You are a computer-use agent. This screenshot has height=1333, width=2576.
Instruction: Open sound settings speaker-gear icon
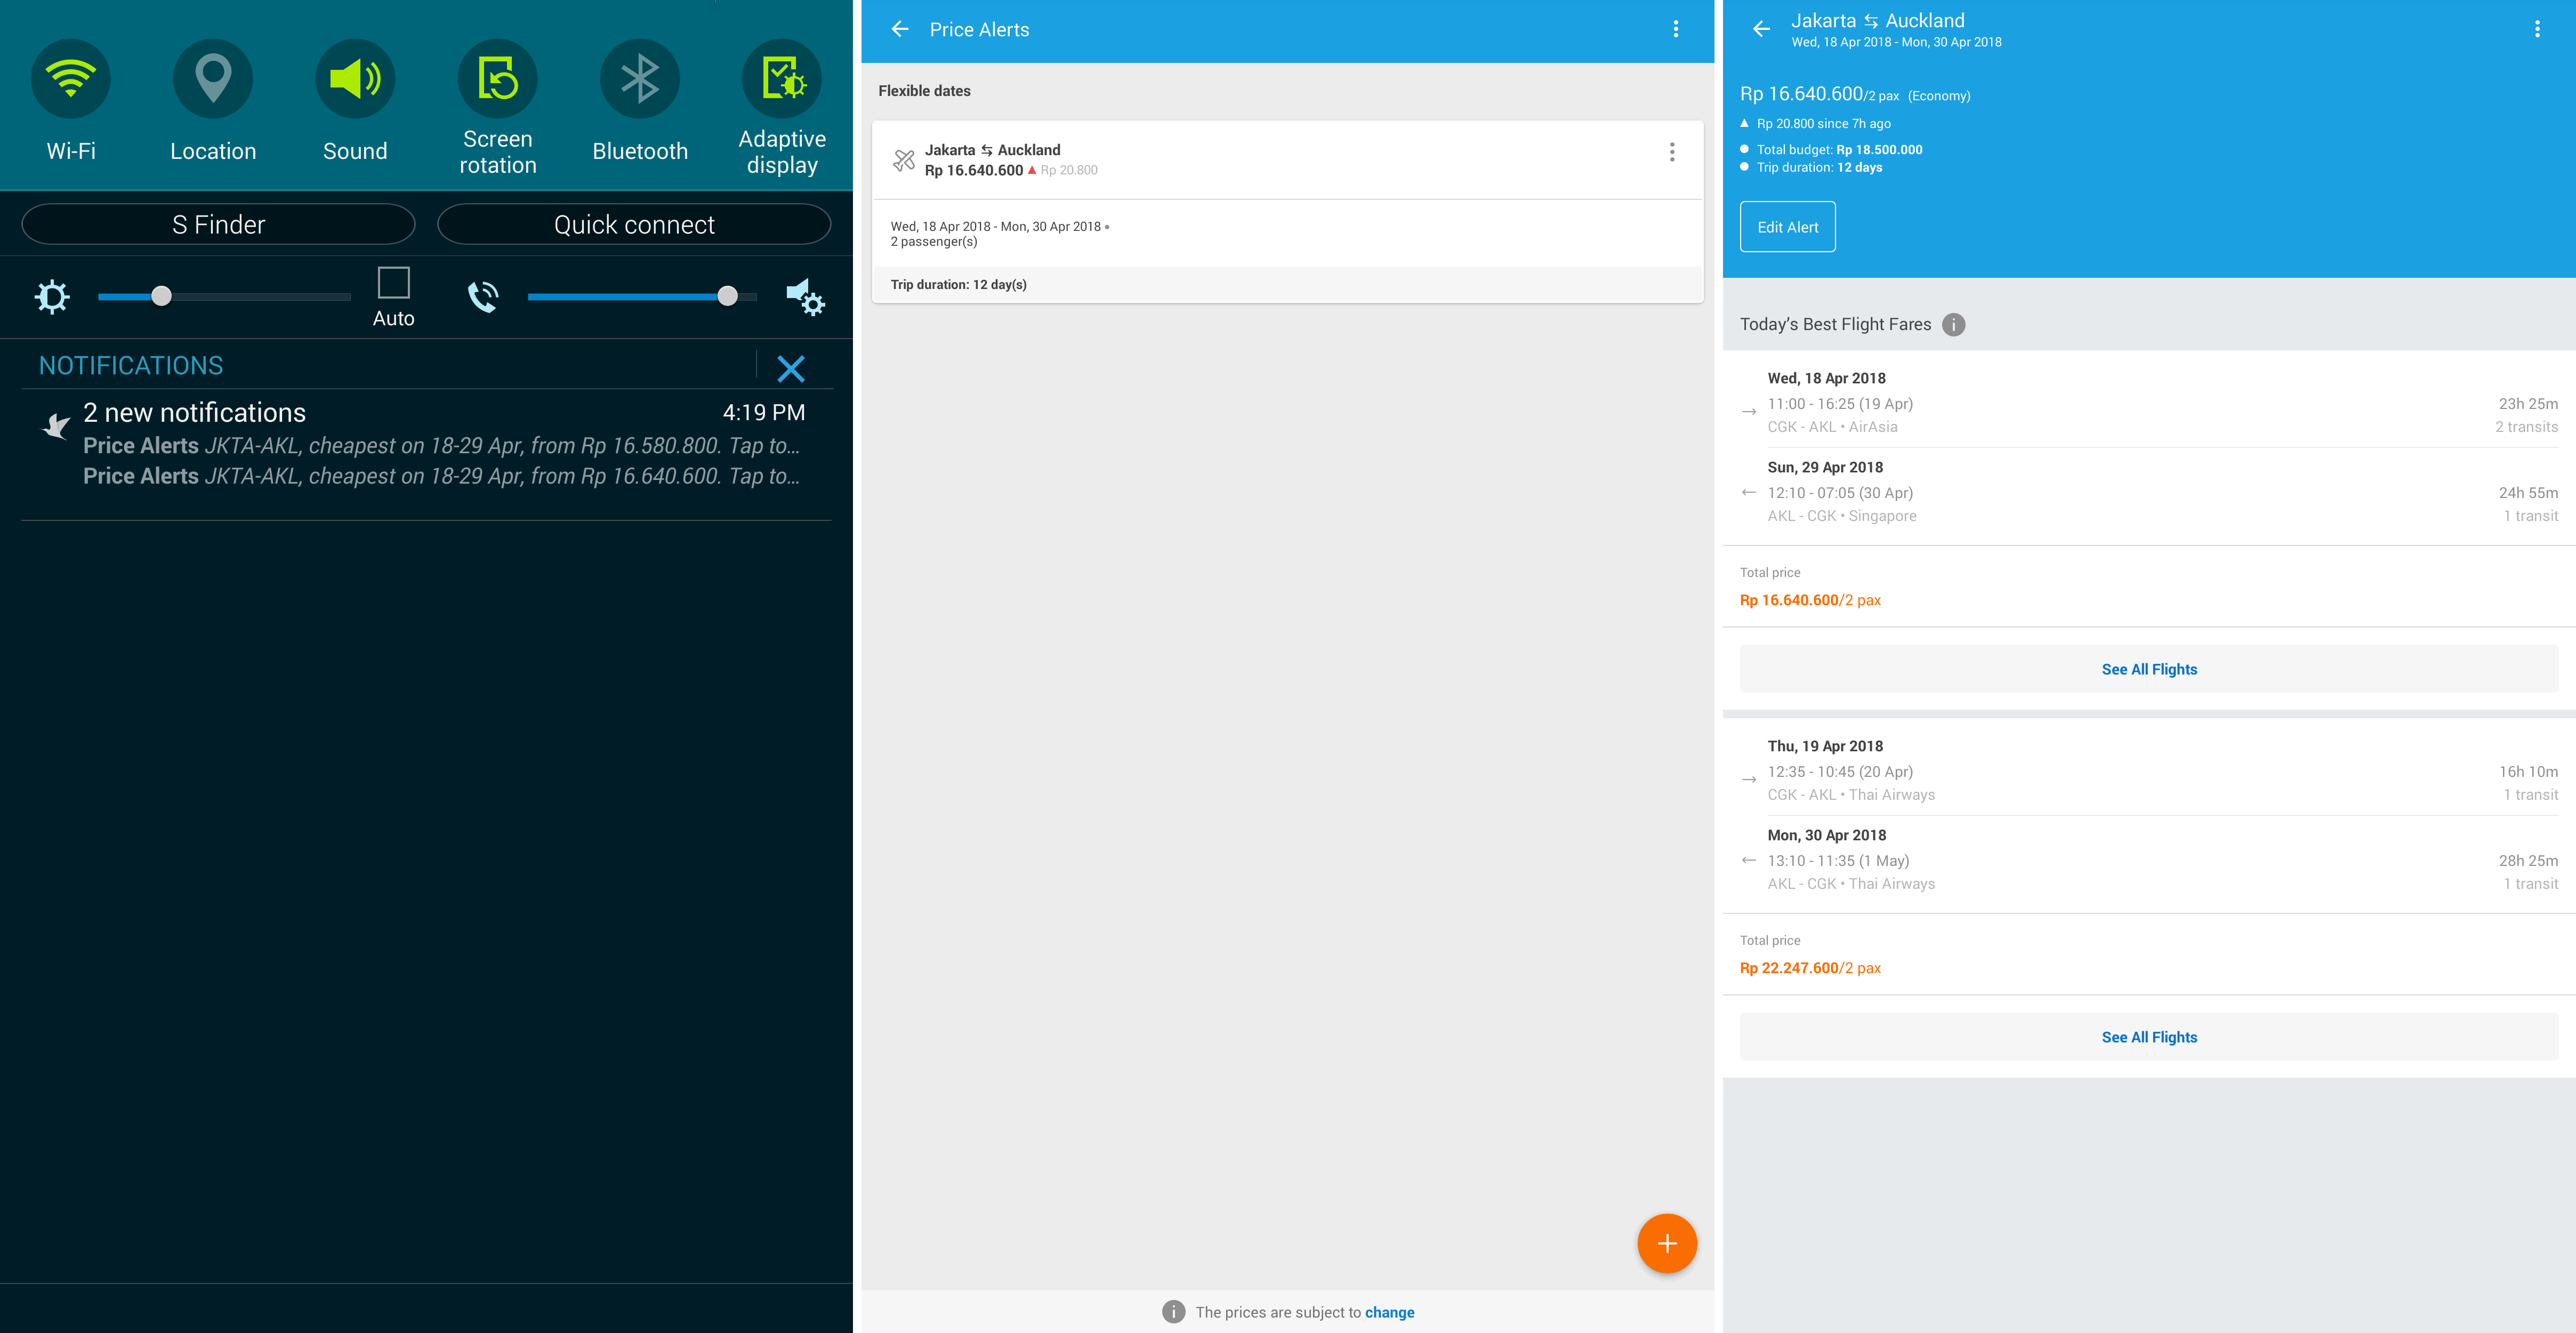click(805, 298)
